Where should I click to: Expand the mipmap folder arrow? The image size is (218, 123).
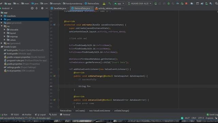[4, 37]
